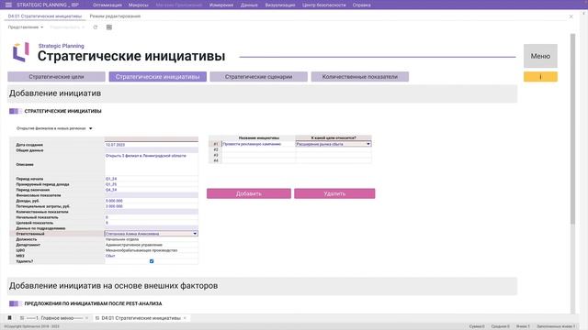Screen dimensions: 588x330
Task: Click the Дата создания value field
Action: point(151,145)
